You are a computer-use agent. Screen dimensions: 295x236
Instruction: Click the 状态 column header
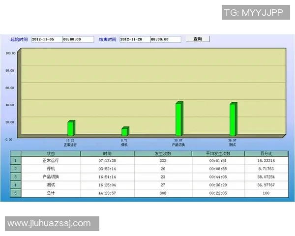click(51, 154)
